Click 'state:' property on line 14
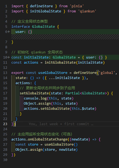The width and height of the screenshot is (119, 168). pyautogui.click(x=22, y=78)
